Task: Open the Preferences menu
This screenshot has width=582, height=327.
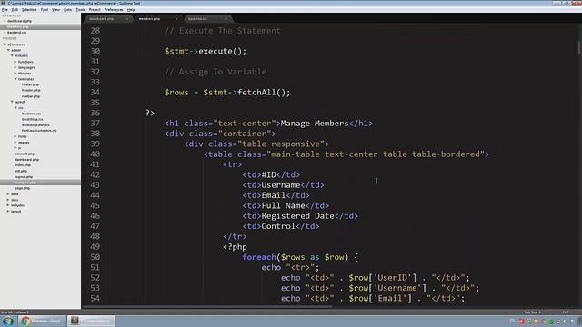Action: click(114, 10)
